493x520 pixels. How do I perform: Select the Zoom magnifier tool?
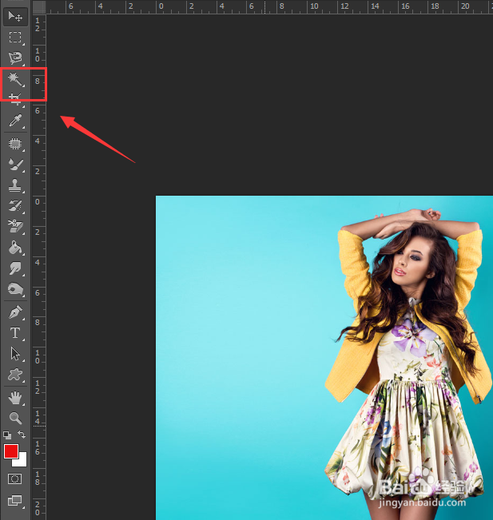(15, 419)
